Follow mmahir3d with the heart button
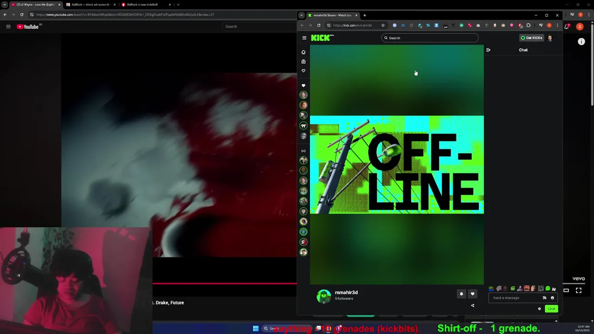 click(x=472, y=294)
